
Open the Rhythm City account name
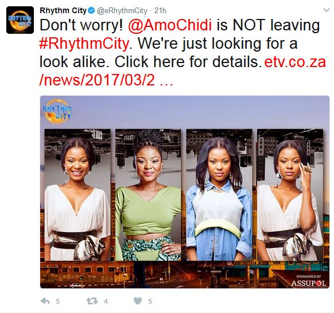coord(63,10)
